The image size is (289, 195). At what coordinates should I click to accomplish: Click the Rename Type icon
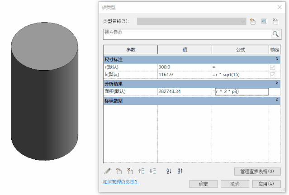pyautogui.click(x=264, y=21)
